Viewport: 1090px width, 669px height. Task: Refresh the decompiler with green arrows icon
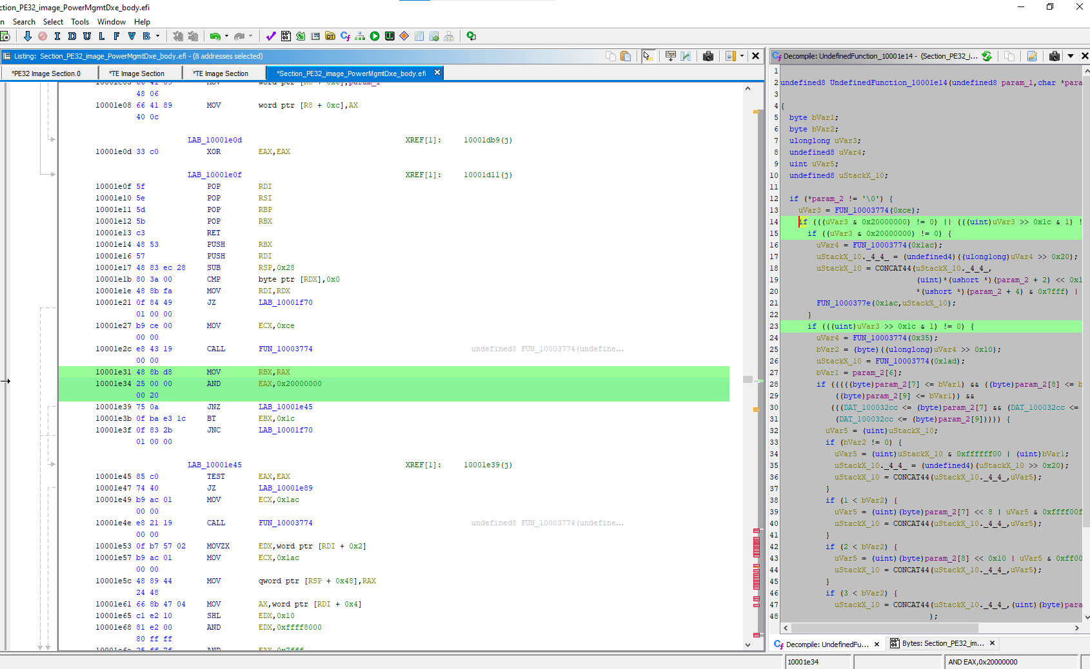pyautogui.click(x=987, y=56)
